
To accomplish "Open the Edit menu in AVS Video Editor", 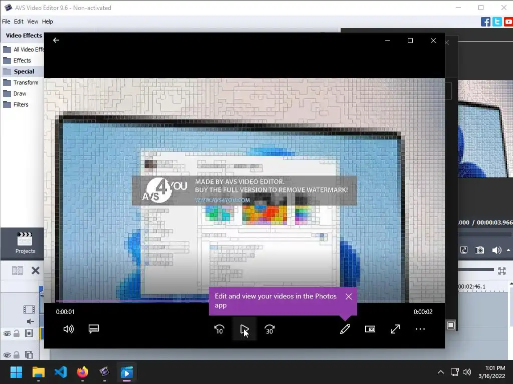I will 19,21.
